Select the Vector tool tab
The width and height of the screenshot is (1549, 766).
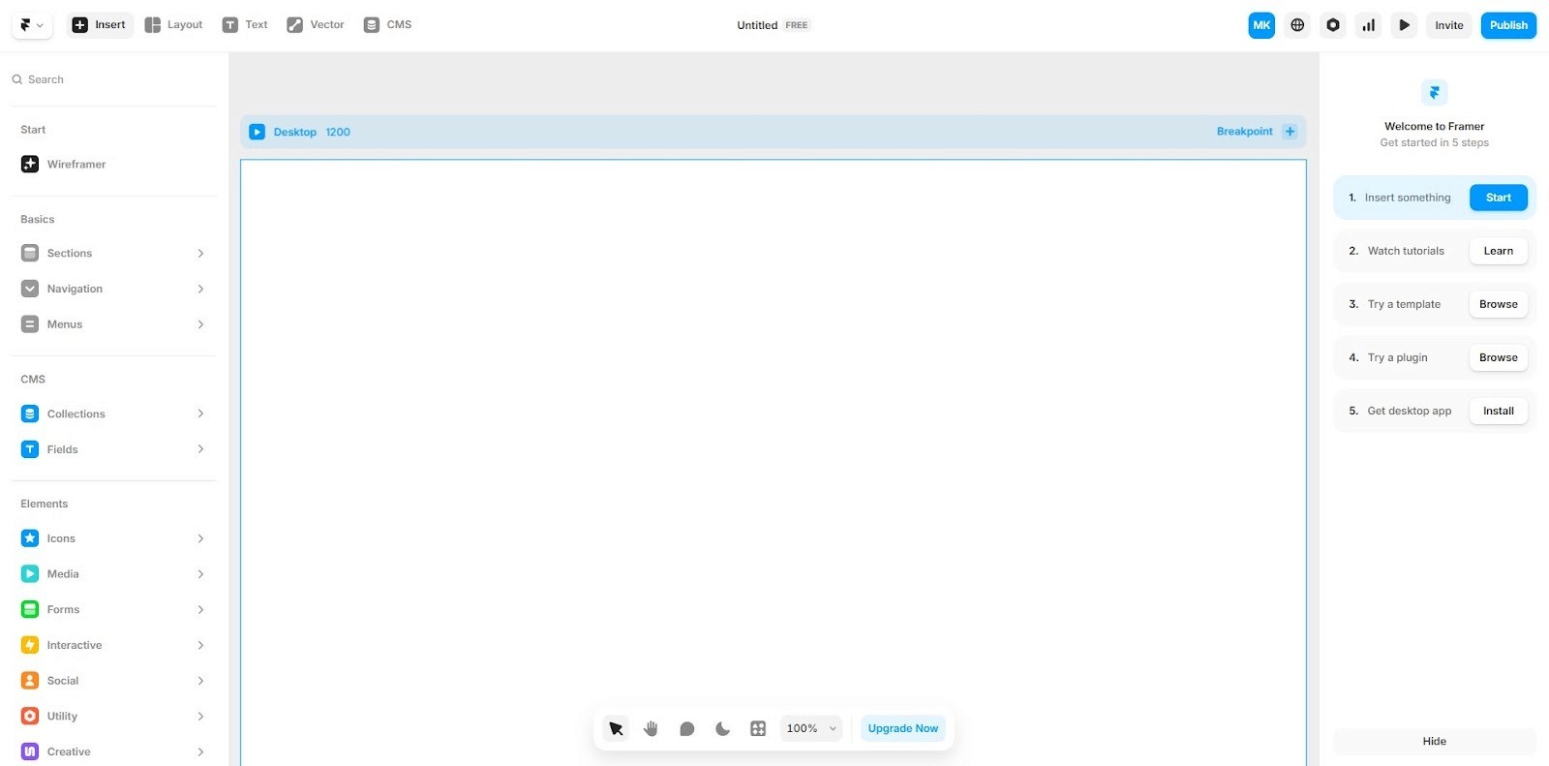[x=316, y=25]
